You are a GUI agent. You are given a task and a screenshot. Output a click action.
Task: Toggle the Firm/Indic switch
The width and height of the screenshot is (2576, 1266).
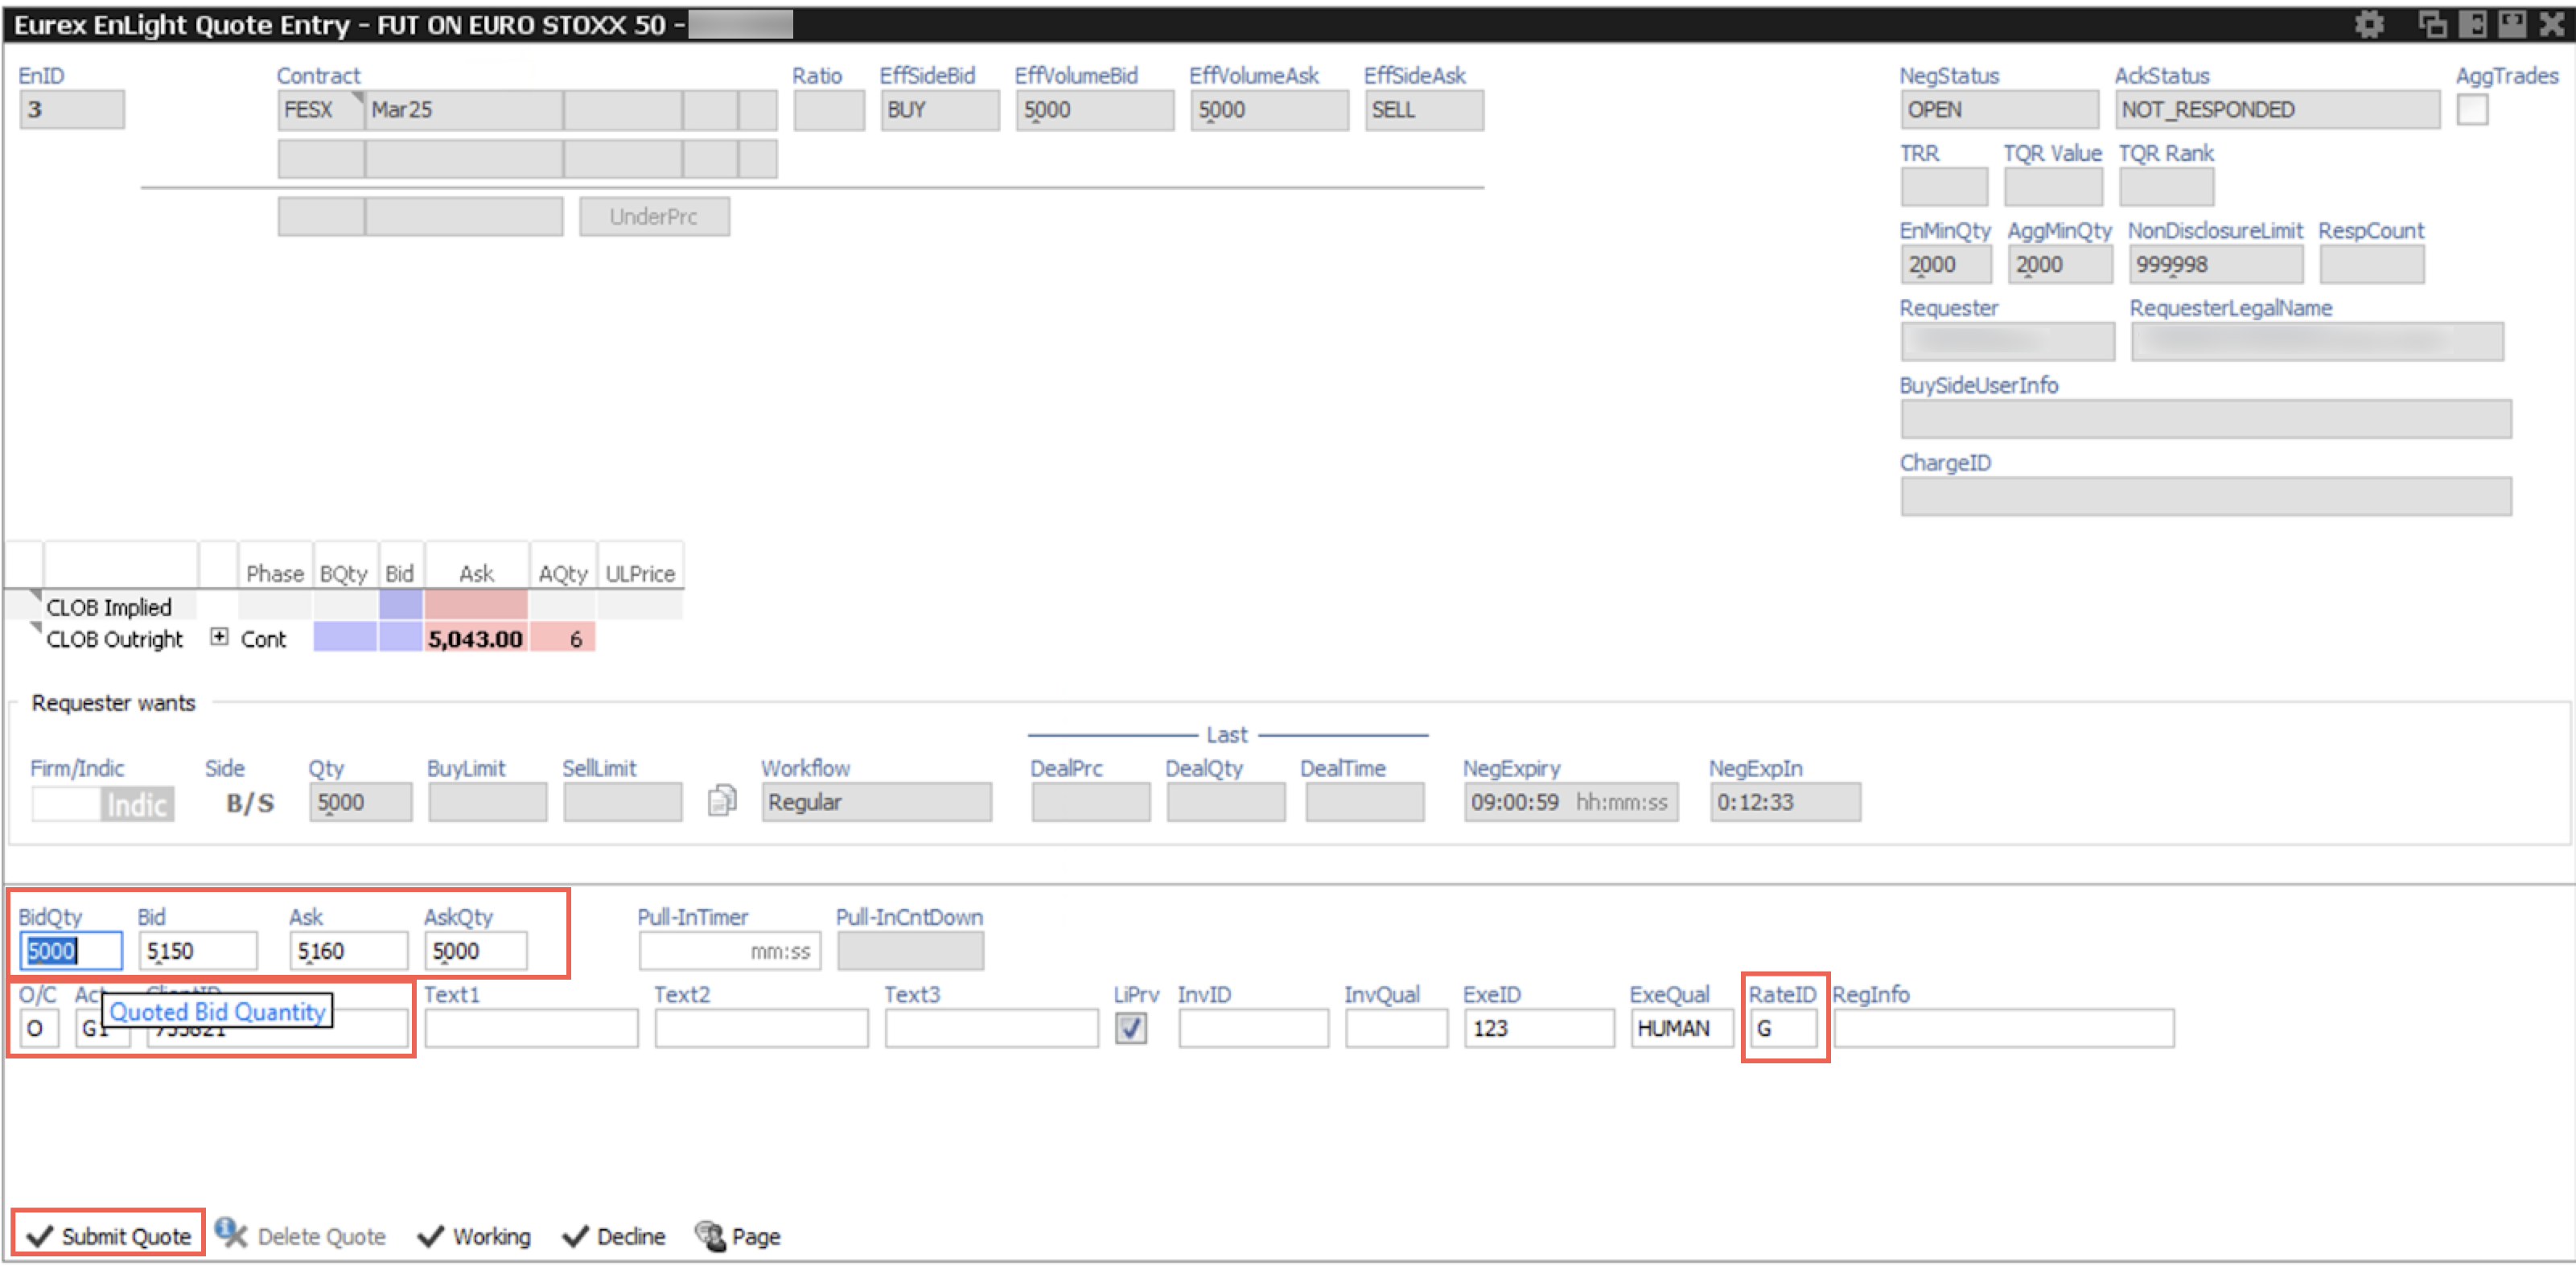click(x=102, y=803)
